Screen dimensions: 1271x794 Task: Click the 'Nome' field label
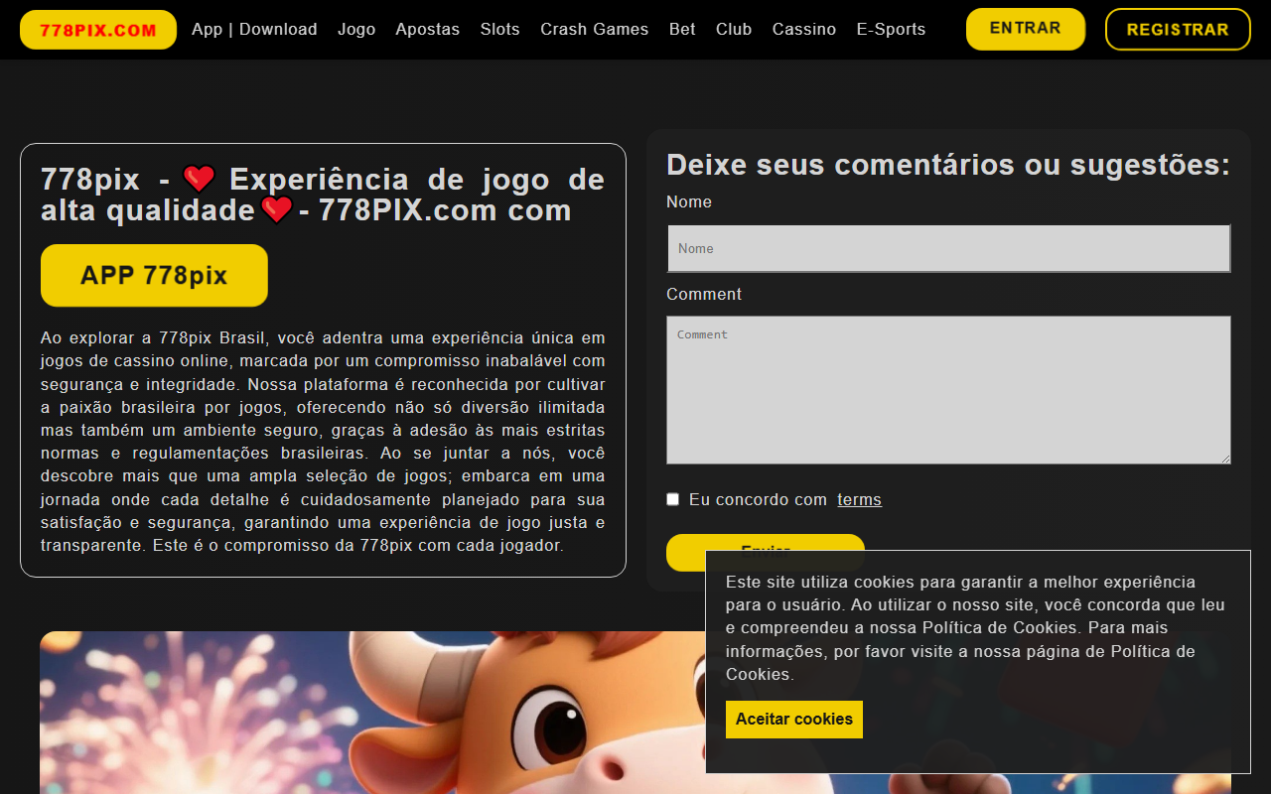689,201
